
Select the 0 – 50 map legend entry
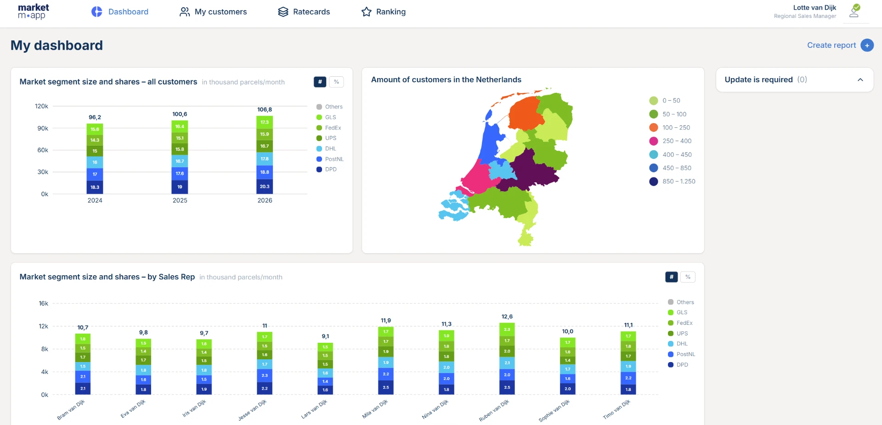coord(665,101)
